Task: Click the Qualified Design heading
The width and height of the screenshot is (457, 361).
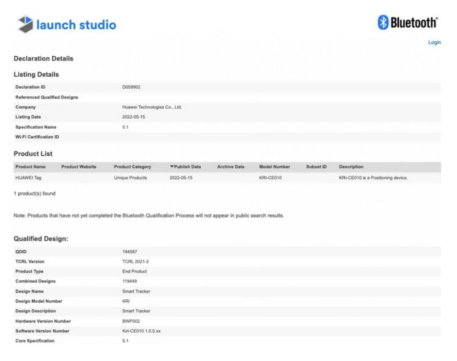Action: [41, 239]
